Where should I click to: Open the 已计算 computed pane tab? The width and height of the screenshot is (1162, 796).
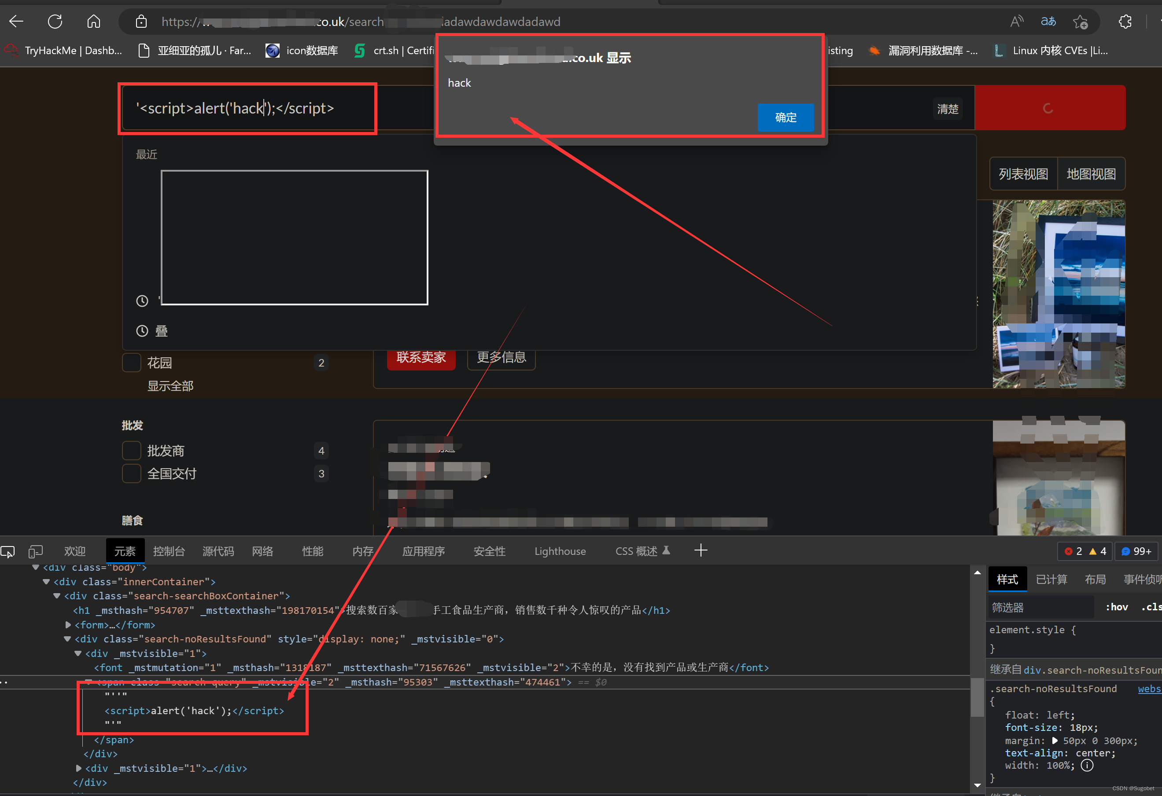point(1051,580)
